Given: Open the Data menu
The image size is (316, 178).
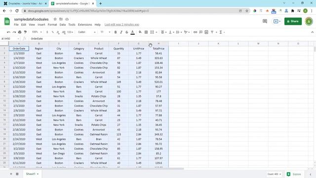Looking at the screenshot, I should 63,25.
